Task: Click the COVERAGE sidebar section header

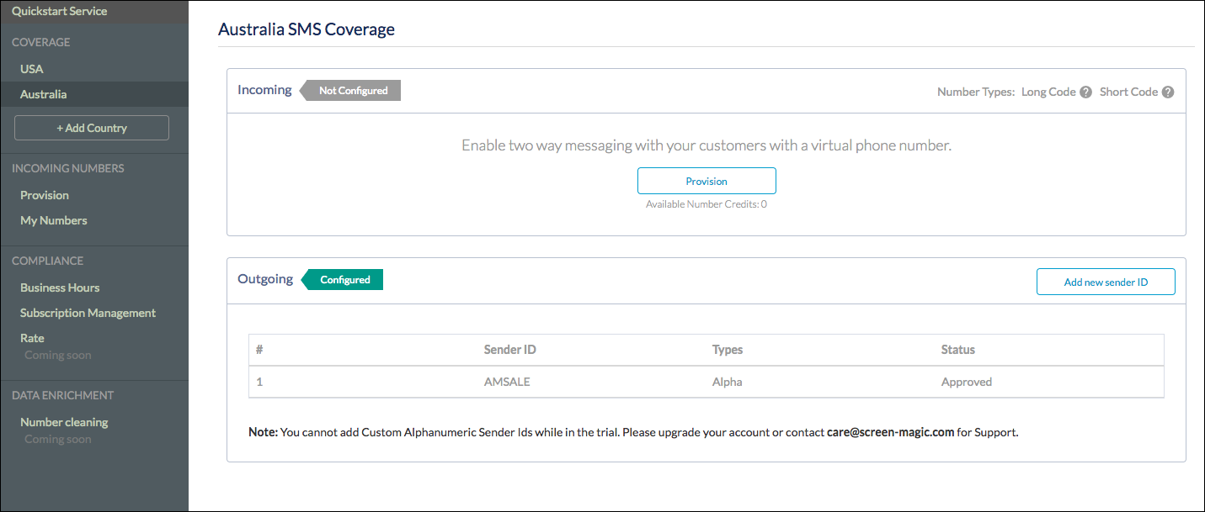Action: click(x=41, y=42)
